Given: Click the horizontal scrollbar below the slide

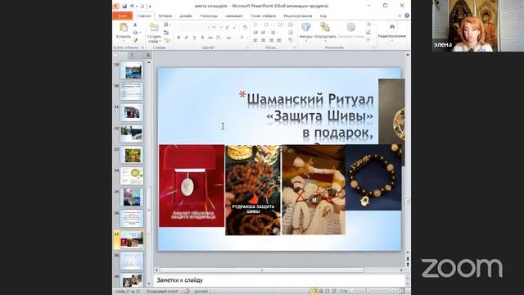Looking at the screenshot, I should click(261, 270).
